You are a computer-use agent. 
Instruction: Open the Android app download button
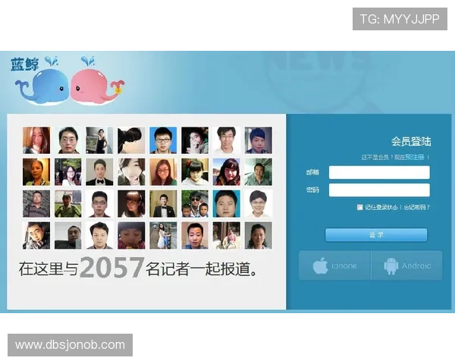[406, 265]
